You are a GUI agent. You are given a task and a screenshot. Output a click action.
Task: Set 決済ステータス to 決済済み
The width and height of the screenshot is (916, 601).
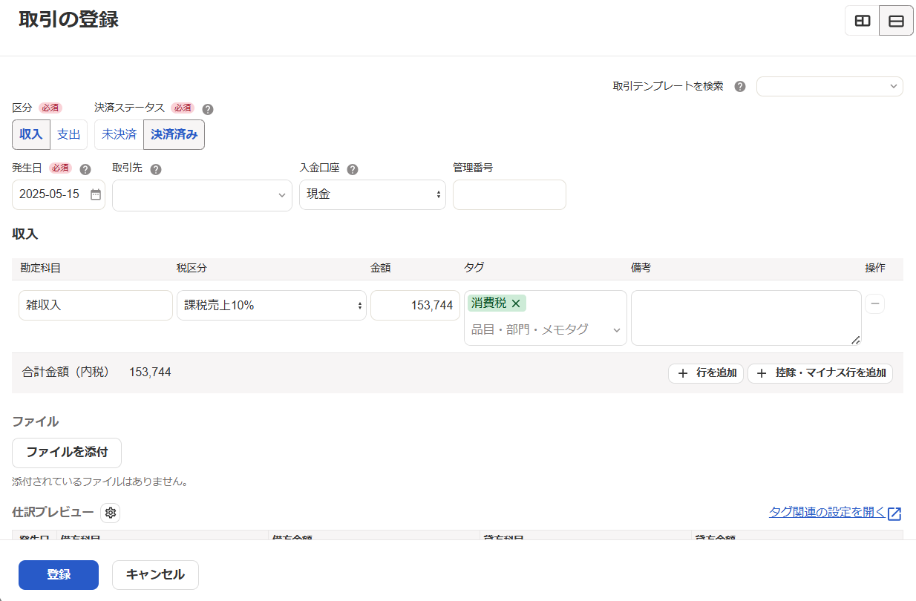(174, 134)
